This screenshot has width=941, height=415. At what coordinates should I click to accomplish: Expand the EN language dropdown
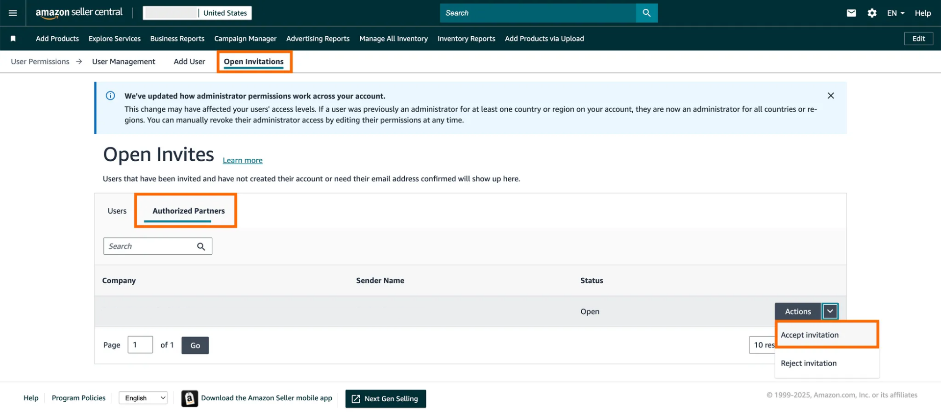coord(895,13)
